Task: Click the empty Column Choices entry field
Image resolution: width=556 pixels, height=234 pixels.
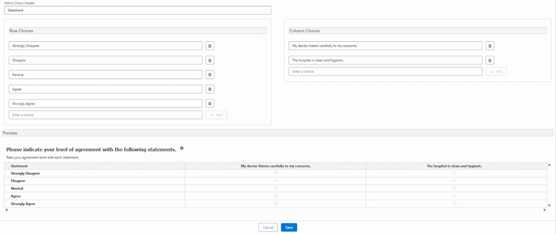Action: [385, 71]
